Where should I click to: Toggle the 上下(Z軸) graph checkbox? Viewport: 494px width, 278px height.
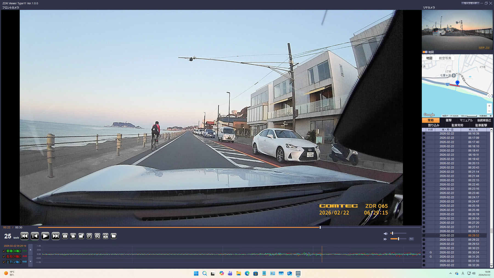coord(4,262)
